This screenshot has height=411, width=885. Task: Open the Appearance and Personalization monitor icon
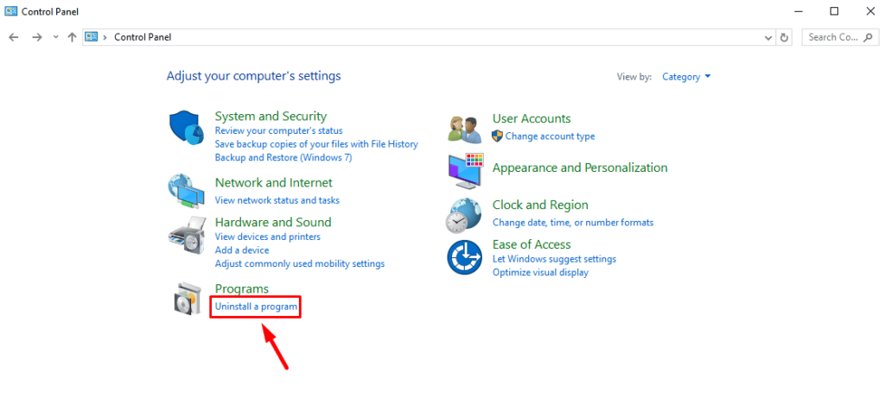[x=466, y=171]
